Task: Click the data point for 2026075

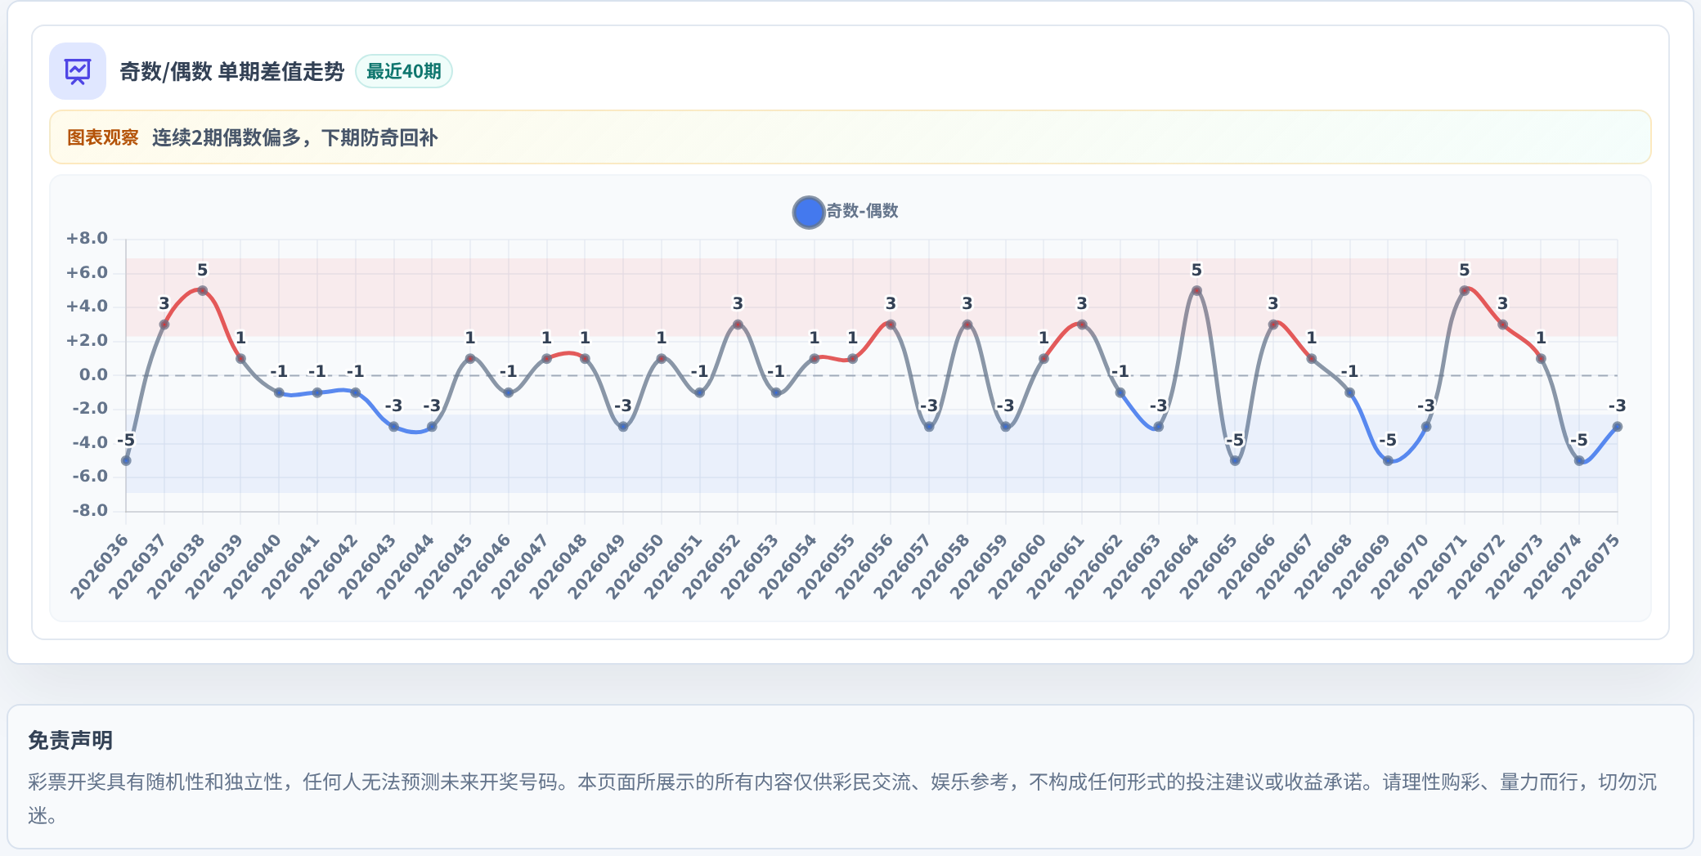Action: (1618, 427)
